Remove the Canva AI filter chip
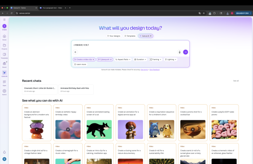 point(151,36)
